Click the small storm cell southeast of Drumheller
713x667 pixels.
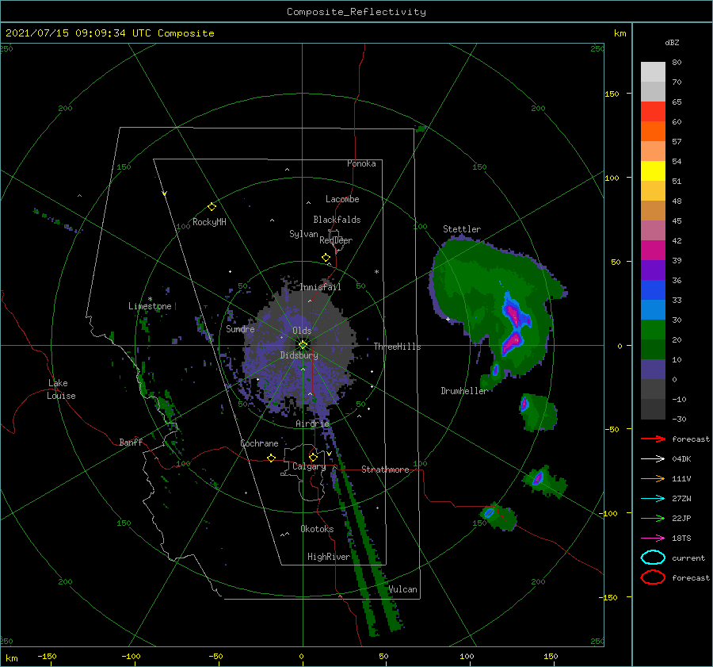[x=539, y=412]
